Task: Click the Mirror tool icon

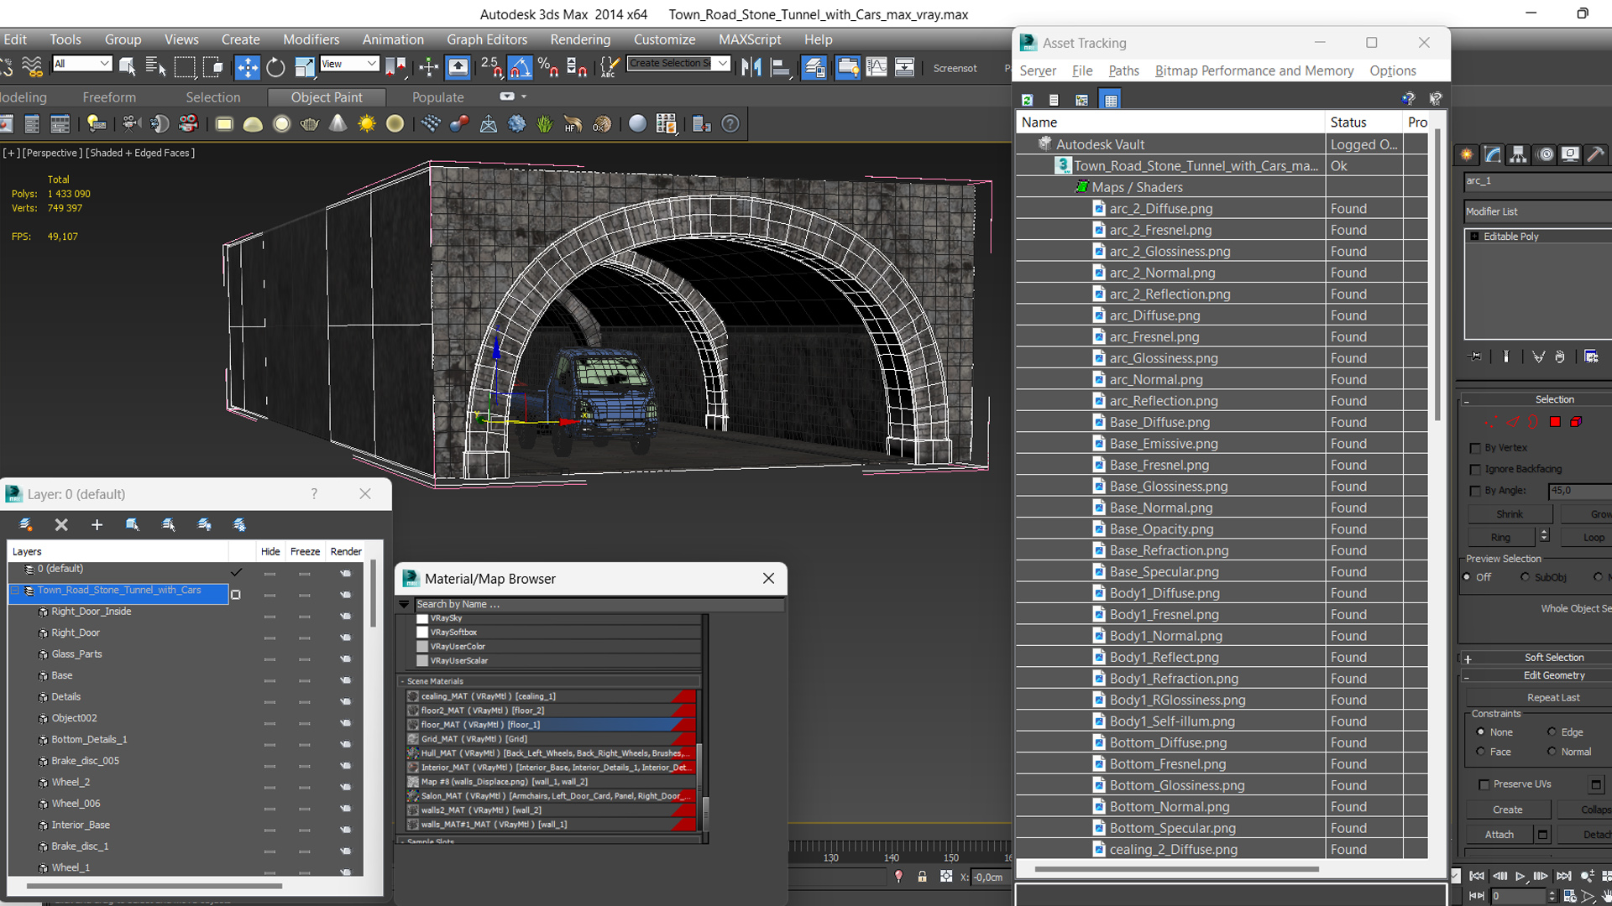Action: (x=751, y=67)
